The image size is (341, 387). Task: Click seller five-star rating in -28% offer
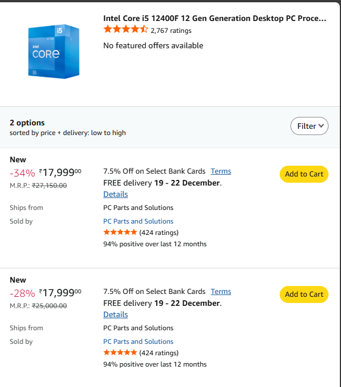point(120,353)
